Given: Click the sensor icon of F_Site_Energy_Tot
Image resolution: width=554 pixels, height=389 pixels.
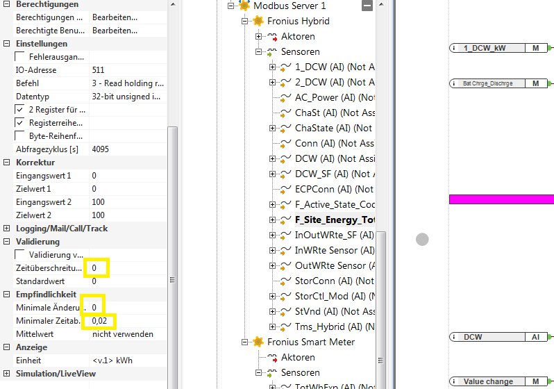Looking at the screenshot, I should pyautogui.click(x=286, y=220).
